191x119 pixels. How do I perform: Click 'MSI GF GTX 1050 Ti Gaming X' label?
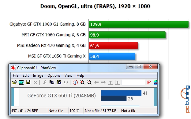(x=57, y=56)
